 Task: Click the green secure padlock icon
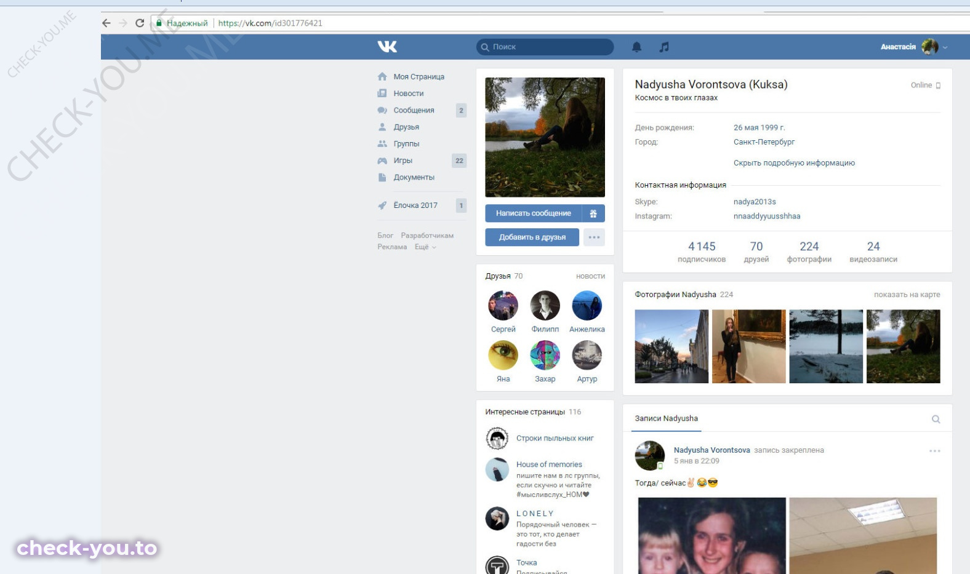(x=159, y=23)
